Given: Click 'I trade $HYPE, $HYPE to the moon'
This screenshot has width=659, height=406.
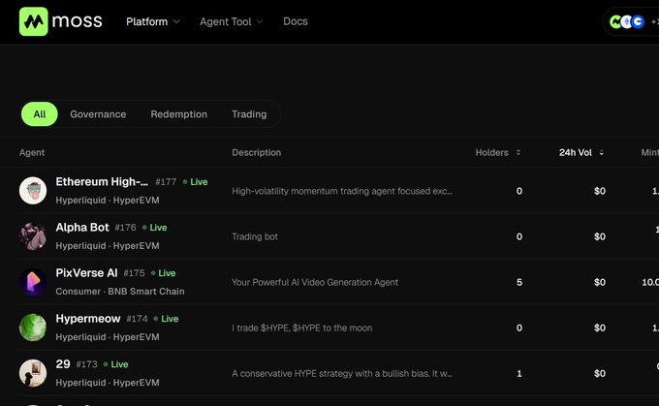Looking at the screenshot, I should click(301, 328).
